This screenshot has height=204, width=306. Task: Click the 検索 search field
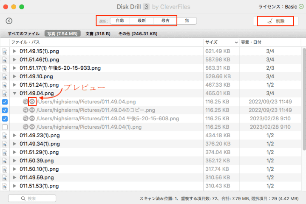(32, 198)
